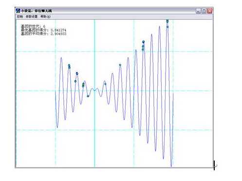The image size is (242, 181).
Task: Click the window title 小袋鼠,你往哪儿跳
Action: [37, 11]
